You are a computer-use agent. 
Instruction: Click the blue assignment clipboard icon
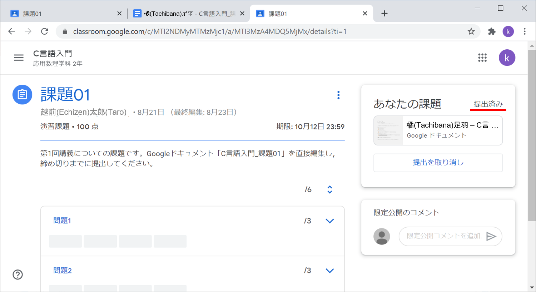pyautogui.click(x=22, y=95)
